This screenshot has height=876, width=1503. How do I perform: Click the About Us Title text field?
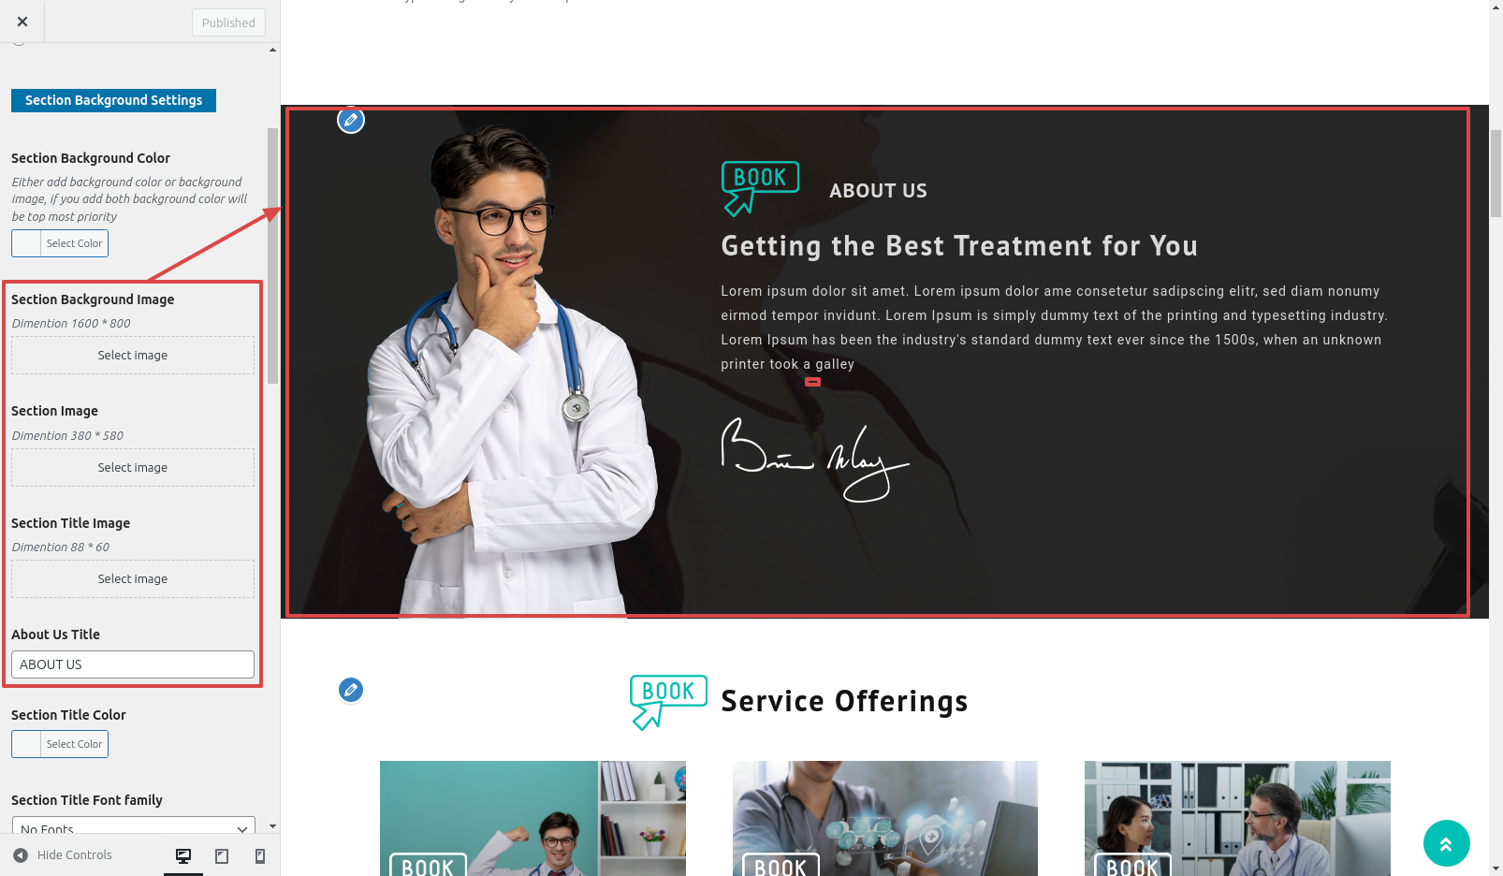pyautogui.click(x=133, y=664)
